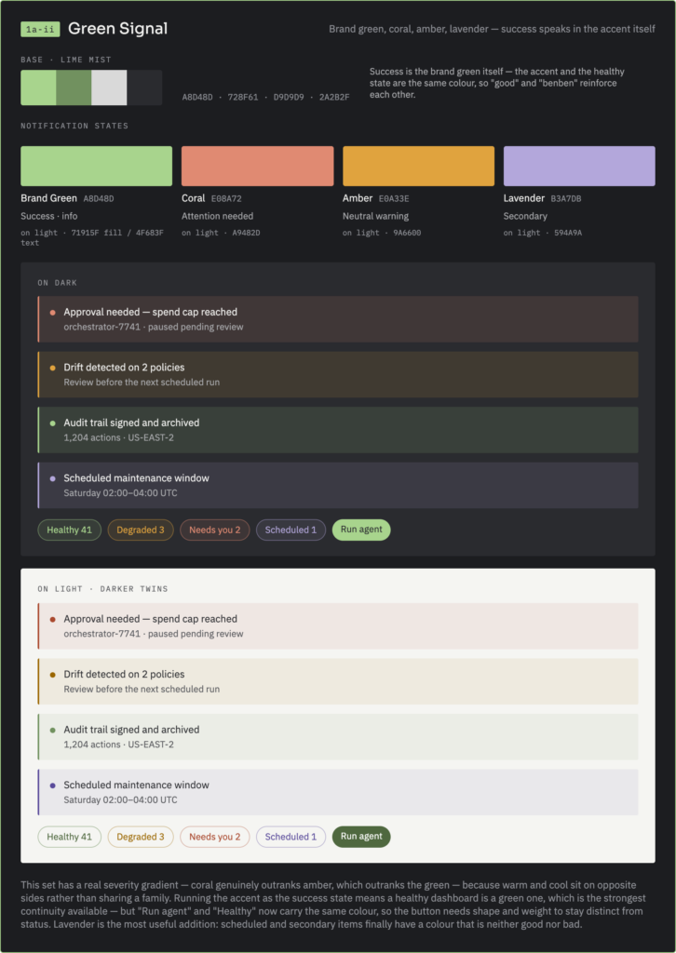The width and height of the screenshot is (676, 953).
Task: Click the Run agent button in dark panel
Action: (x=361, y=530)
